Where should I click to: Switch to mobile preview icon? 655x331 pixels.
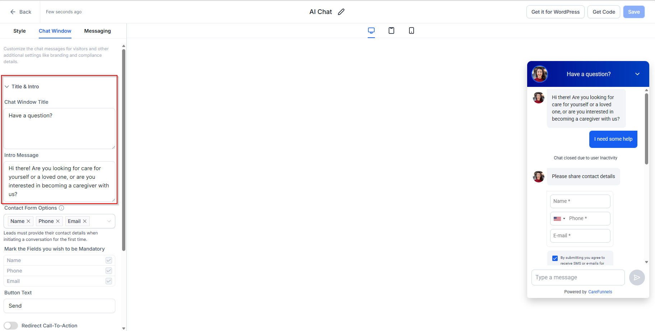pos(412,31)
